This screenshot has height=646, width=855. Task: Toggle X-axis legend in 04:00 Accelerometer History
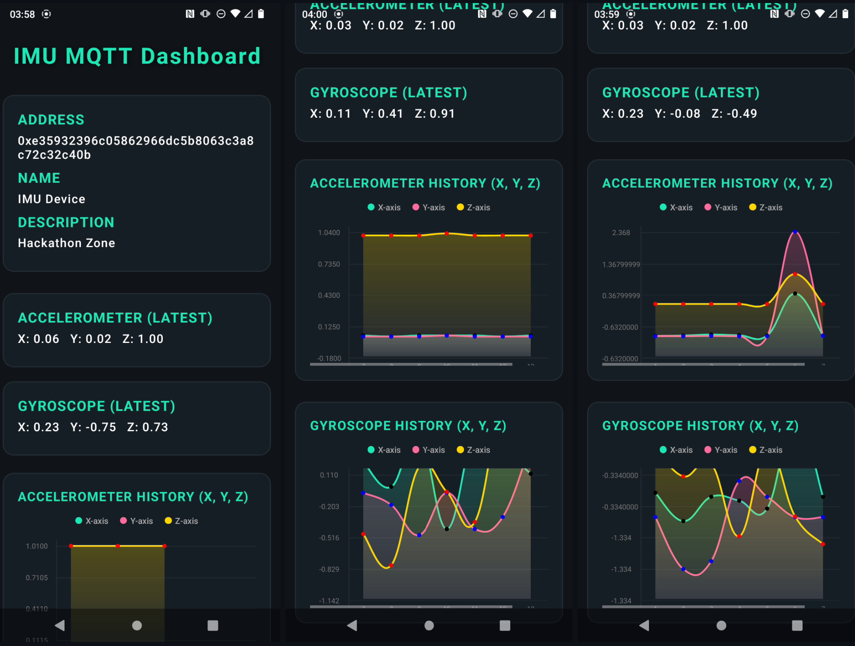[x=384, y=207]
